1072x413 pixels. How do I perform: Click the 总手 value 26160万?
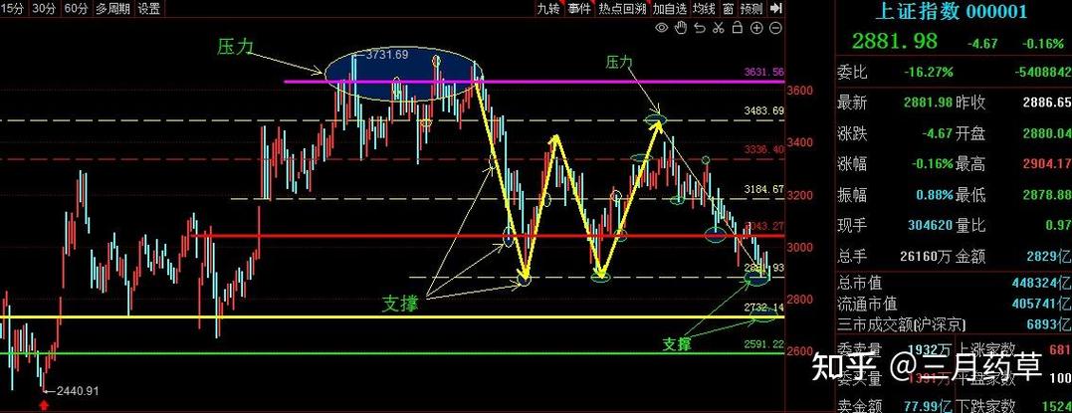927,257
